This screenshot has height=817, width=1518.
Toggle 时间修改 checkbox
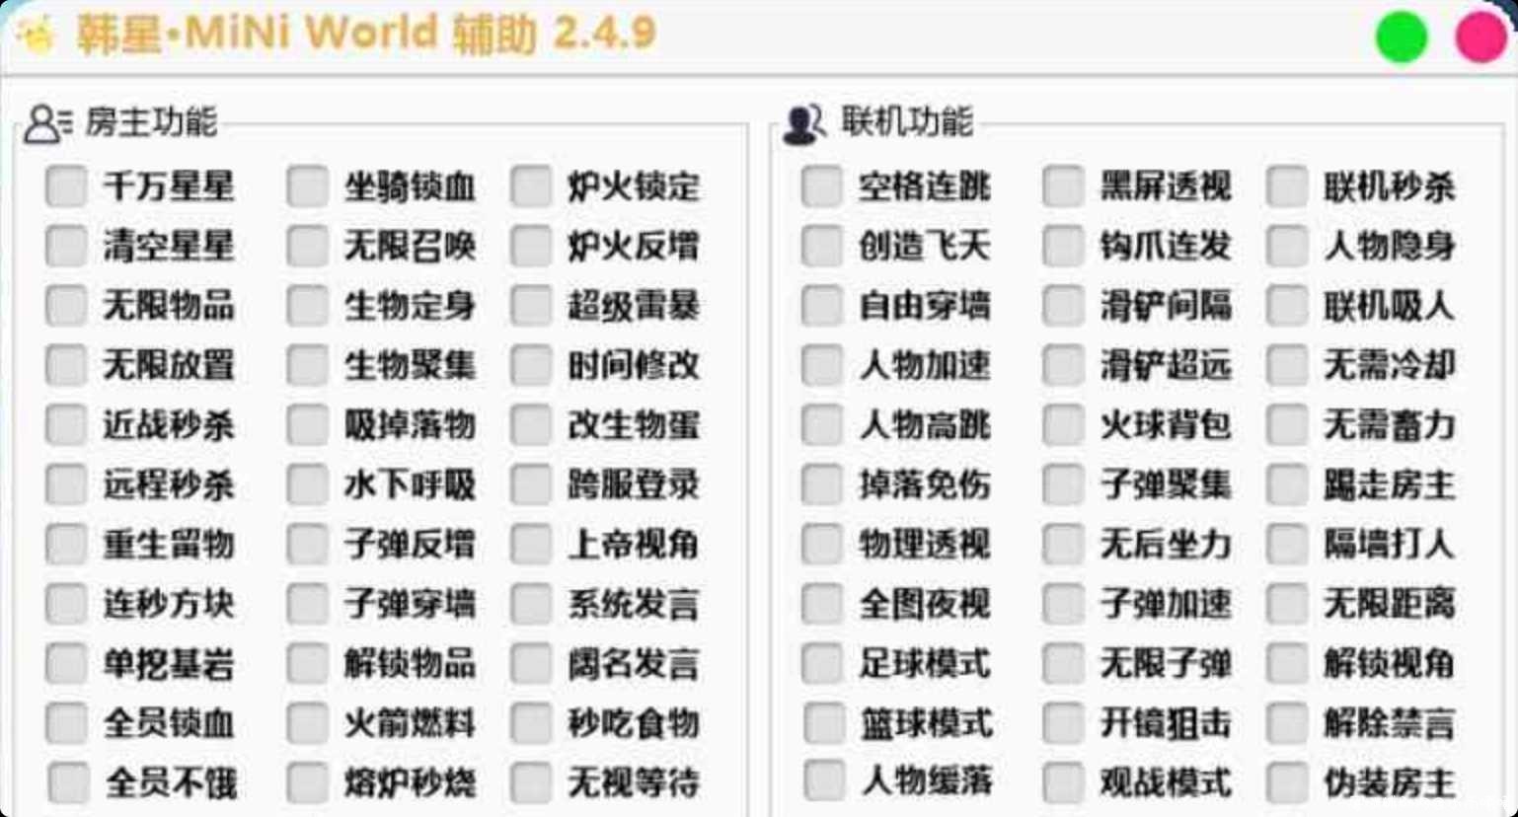pos(532,365)
